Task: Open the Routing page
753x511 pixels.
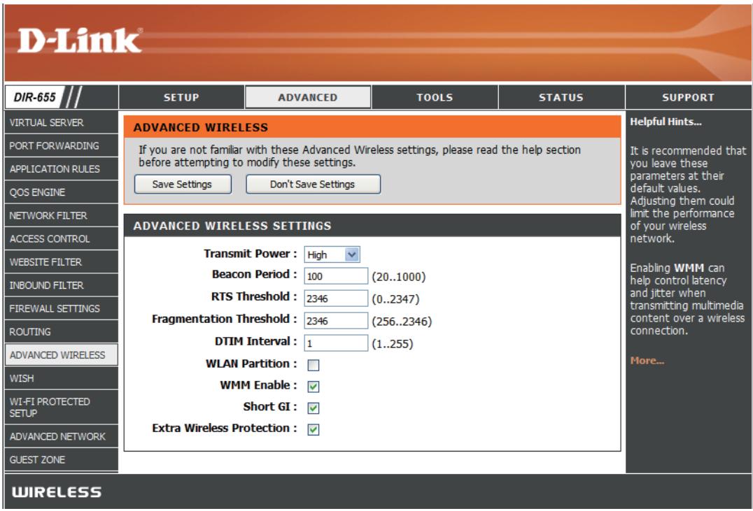Action: (61, 331)
